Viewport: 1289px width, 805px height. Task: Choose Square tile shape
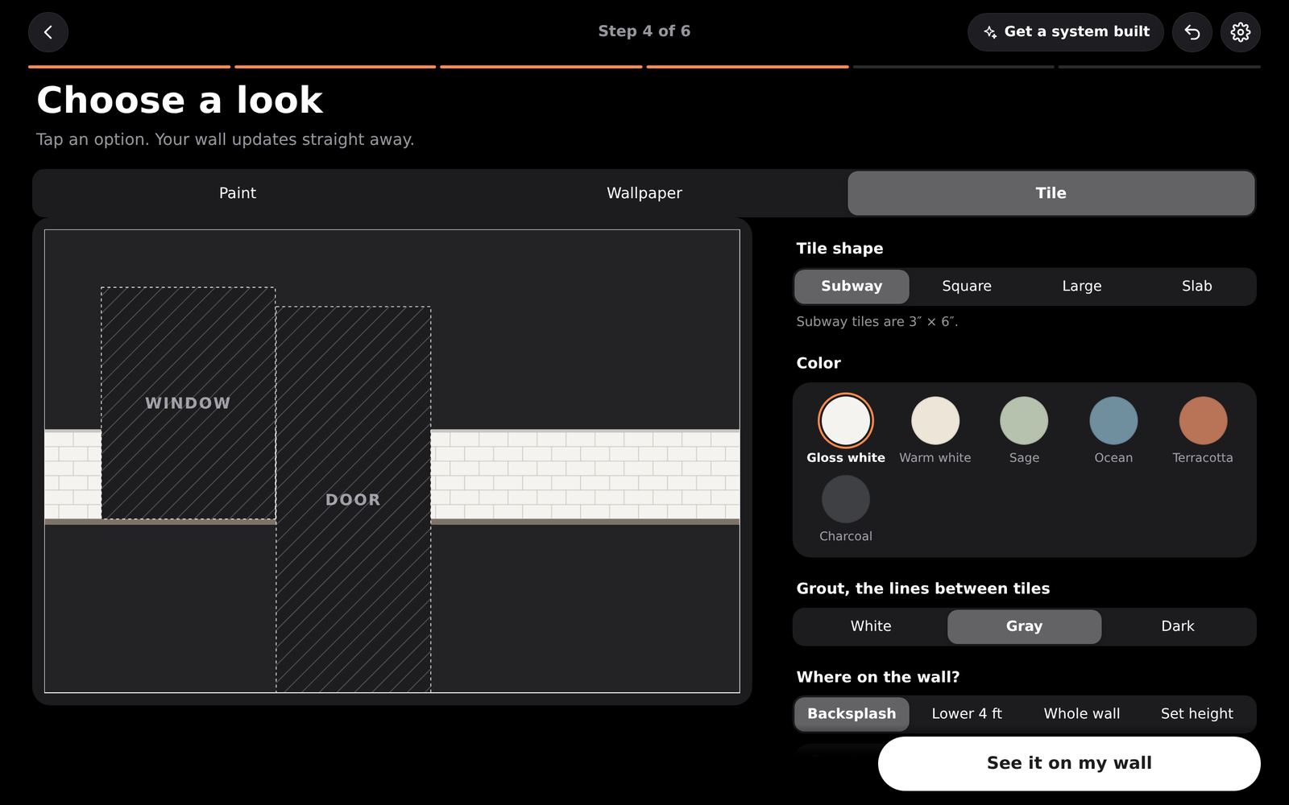[x=967, y=287]
